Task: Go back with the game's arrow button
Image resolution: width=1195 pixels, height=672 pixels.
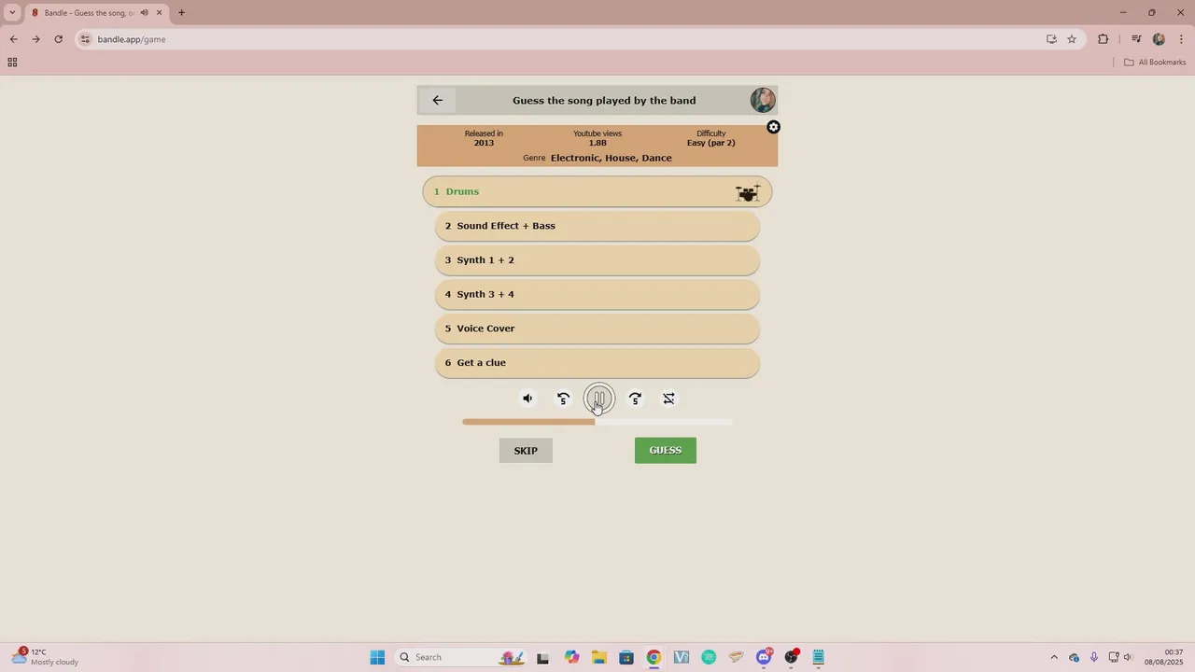Action: pyautogui.click(x=437, y=100)
